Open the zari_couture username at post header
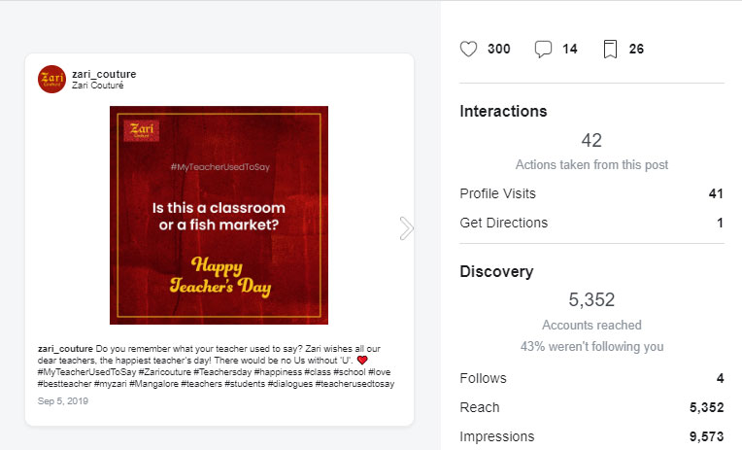The width and height of the screenshot is (742, 450). (104, 74)
